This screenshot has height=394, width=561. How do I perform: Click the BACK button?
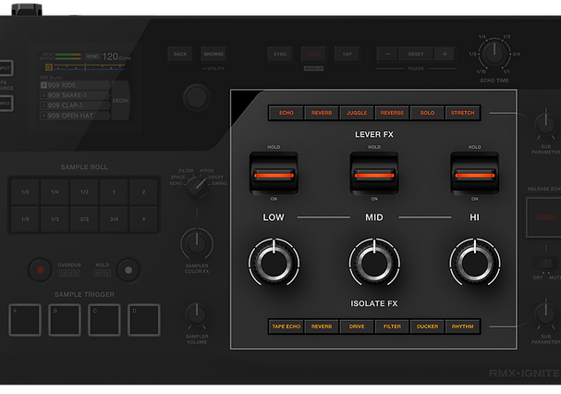(180, 54)
